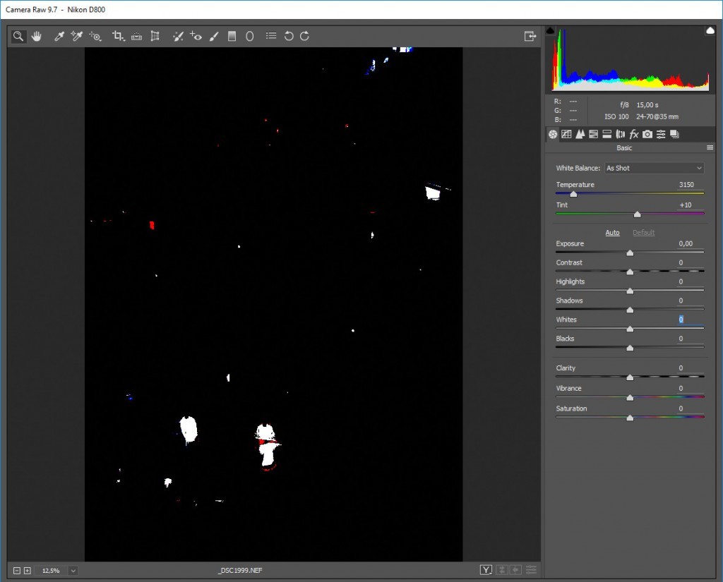
Task: Toggle the highlight clipping warning
Action: [x=710, y=30]
